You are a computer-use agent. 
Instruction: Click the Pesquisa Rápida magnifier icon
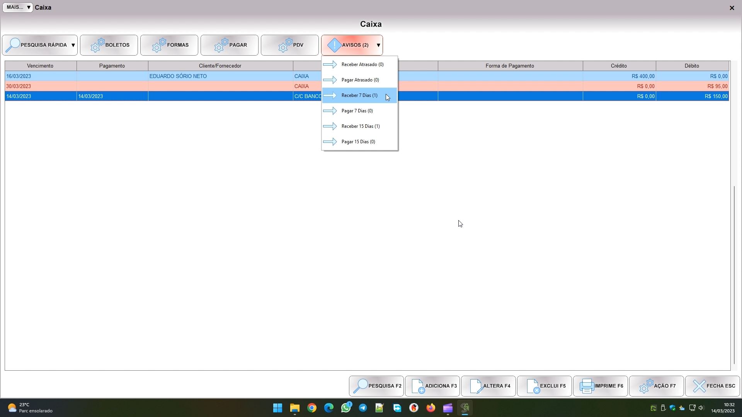tap(13, 45)
